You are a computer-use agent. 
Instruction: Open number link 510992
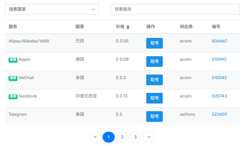[219, 59]
